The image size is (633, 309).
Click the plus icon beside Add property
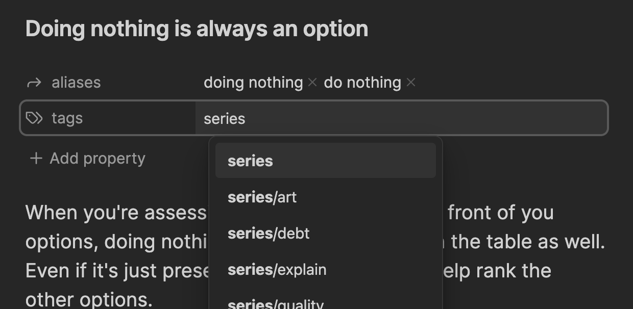[x=36, y=159]
